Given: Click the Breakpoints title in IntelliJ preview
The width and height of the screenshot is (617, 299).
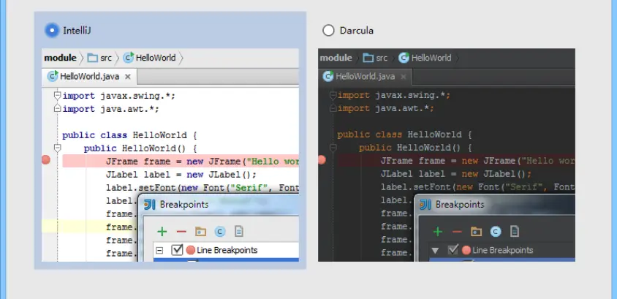Looking at the screenshot, I should point(184,205).
